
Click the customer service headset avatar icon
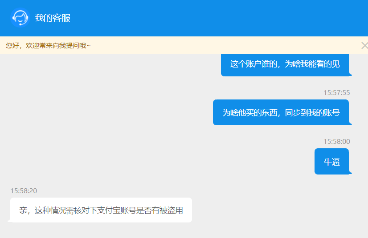click(x=20, y=18)
